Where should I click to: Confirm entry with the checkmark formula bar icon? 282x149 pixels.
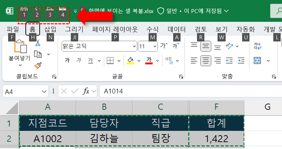pos(75,91)
